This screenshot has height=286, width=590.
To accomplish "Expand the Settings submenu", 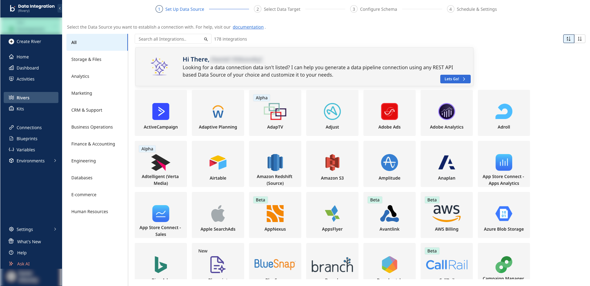I will click(55, 229).
